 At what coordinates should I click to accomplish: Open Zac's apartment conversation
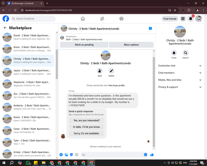click(28, 95)
